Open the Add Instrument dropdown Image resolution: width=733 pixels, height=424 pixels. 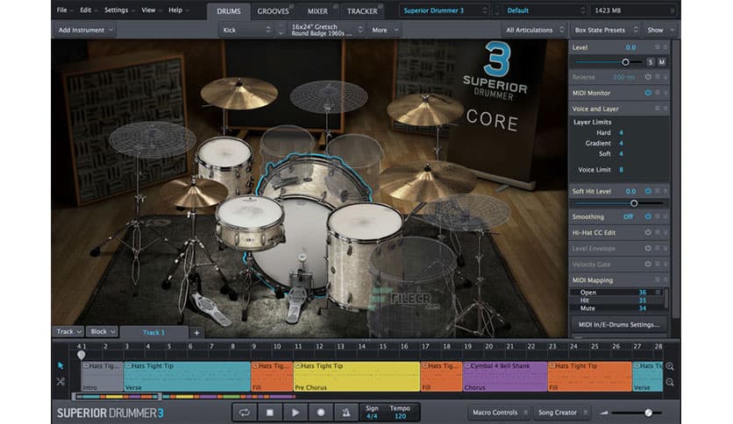click(85, 30)
